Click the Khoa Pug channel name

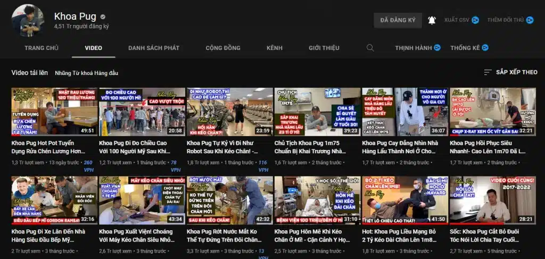pyautogui.click(x=75, y=16)
